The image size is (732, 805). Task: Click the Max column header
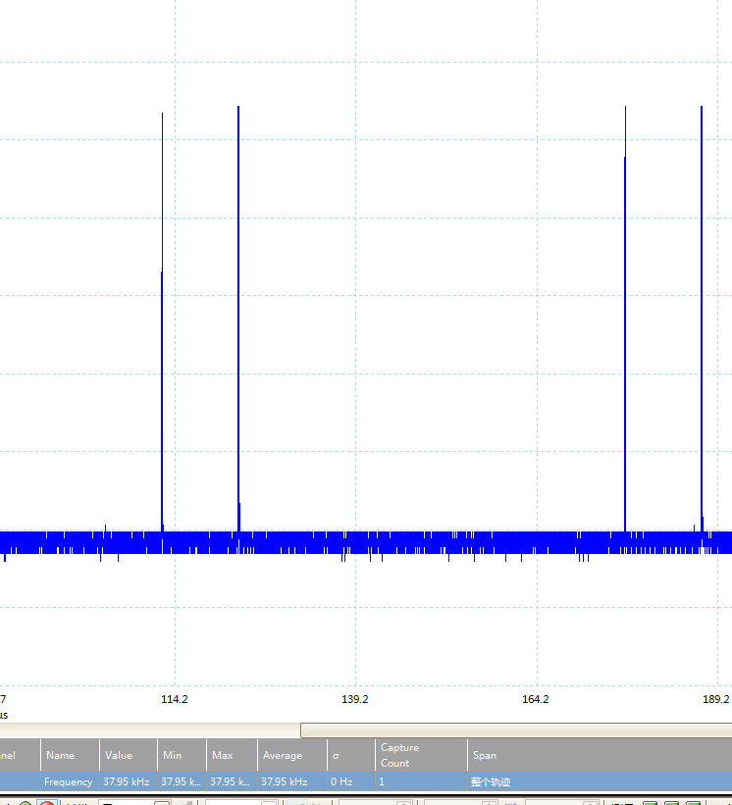click(x=232, y=755)
